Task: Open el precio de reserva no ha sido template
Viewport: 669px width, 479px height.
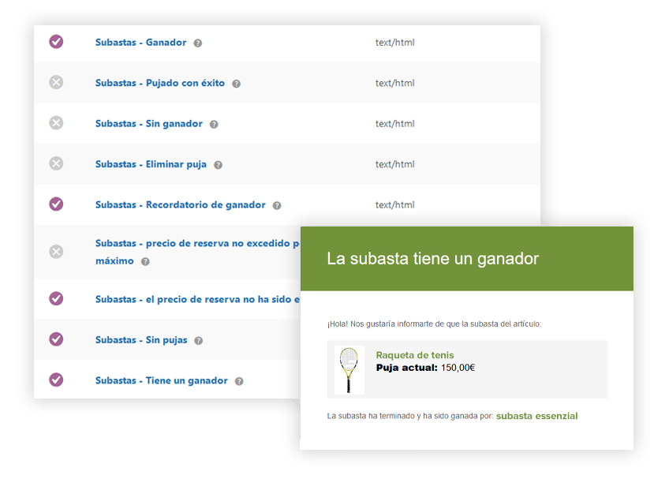Action: click(197, 299)
